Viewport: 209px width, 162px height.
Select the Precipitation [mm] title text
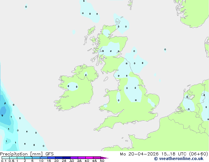21,154
